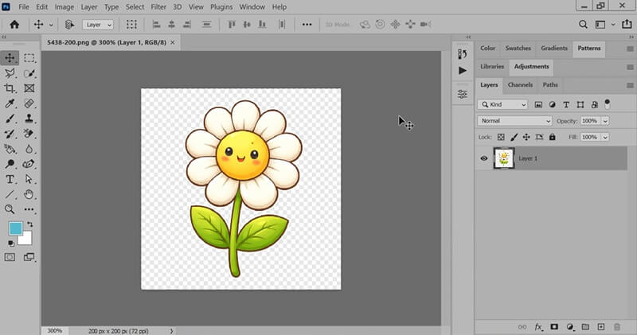Toggle the layer filtering switch

click(x=608, y=104)
